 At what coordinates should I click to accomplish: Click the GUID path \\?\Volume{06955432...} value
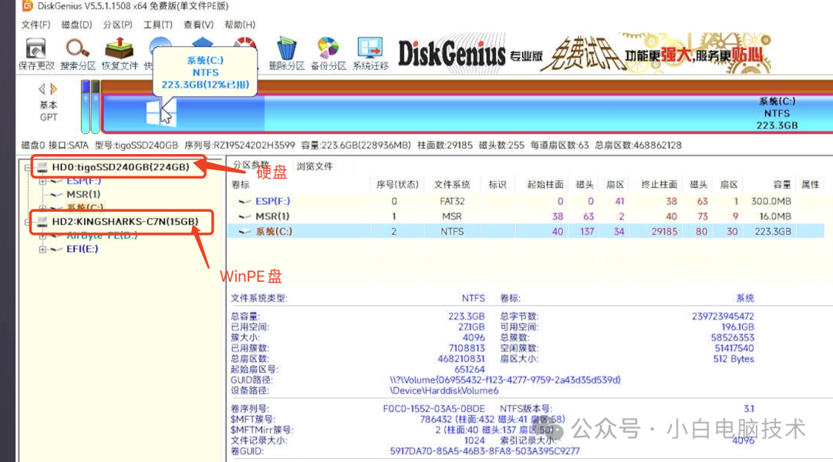(x=505, y=380)
